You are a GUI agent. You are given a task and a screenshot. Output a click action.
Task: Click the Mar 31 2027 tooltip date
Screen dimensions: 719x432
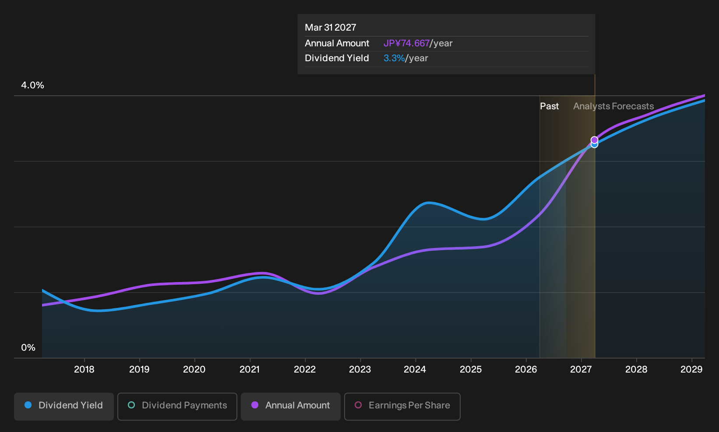point(331,28)
